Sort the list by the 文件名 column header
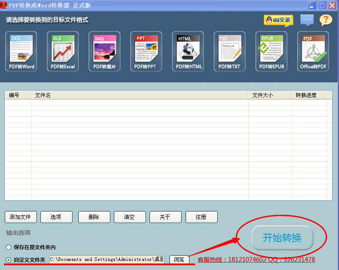Viewport: 339px width, 270px height. click(139, 95)
